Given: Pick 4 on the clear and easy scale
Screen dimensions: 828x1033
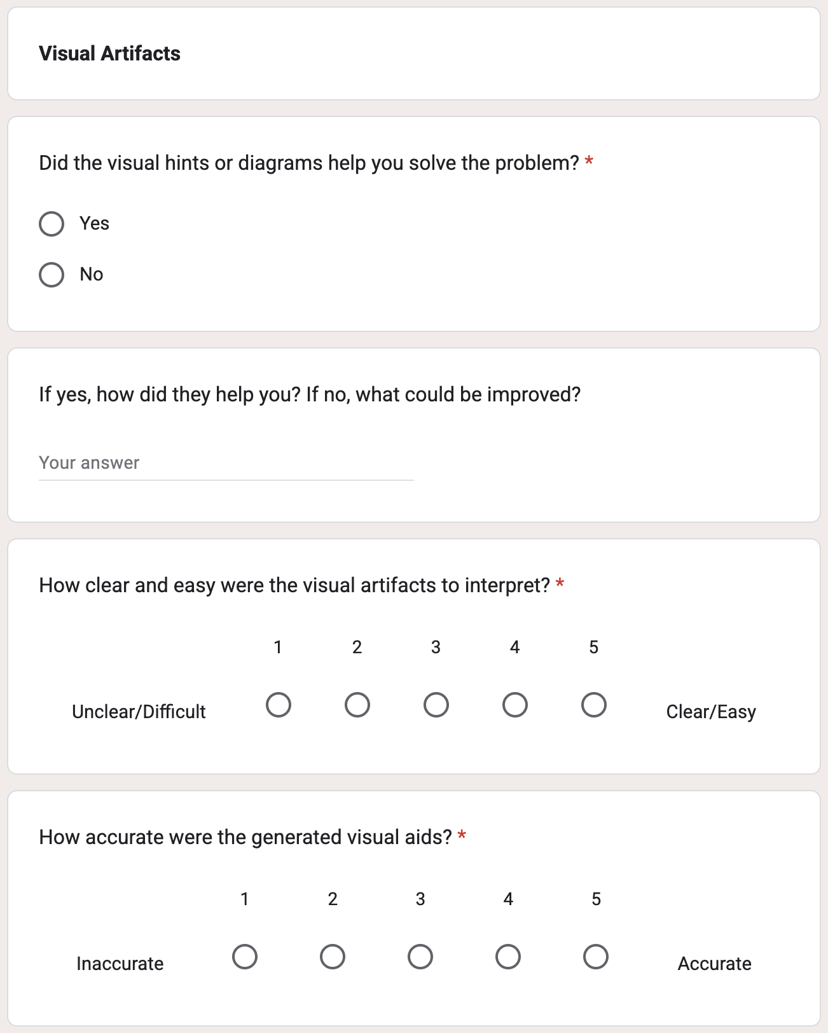Looking at the screenshot, I should coord(515,705).
